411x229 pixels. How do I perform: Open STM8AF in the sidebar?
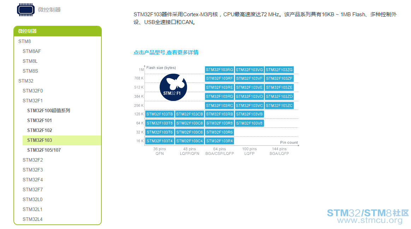click(32, 51)
